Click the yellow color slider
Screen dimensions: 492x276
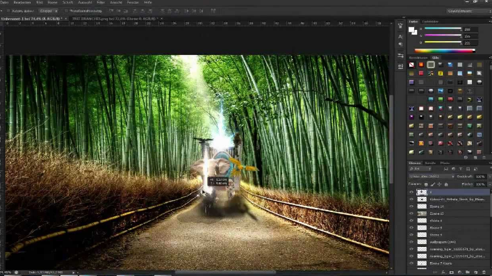[x=443, y=42]
